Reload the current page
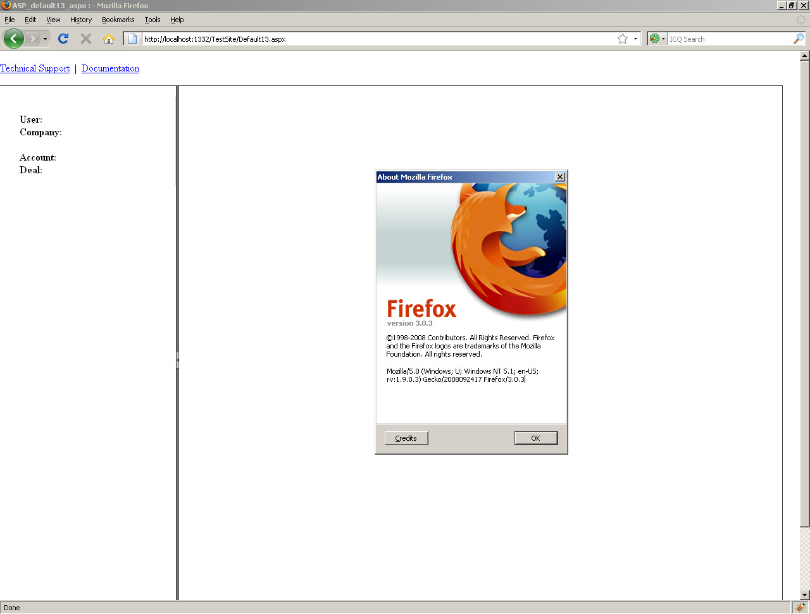The width and height of the screenshot is (810, 614). point(63,39)
